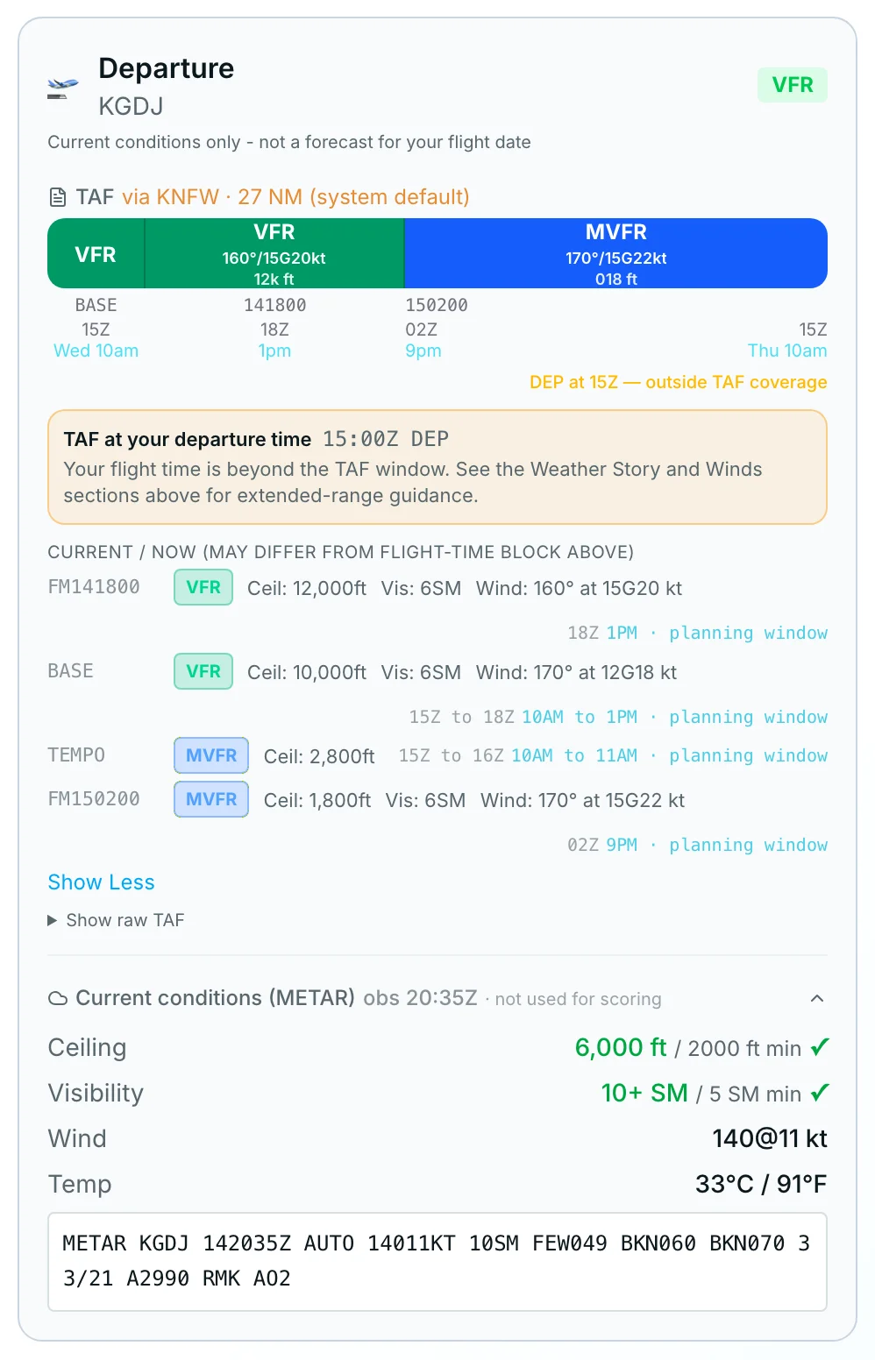Select the VFR 160°/15G20kt timeline segment
Screen dimensions: 875x1360
tap(274, 253)
